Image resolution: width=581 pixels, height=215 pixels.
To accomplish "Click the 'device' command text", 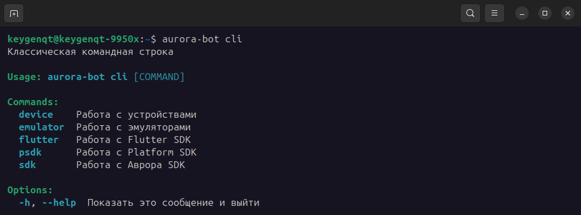I will pos(36,115).
